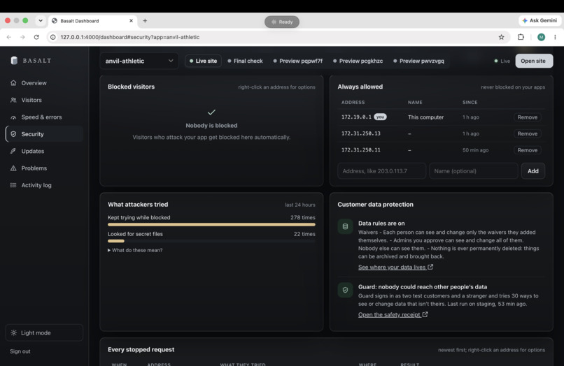Open the Speed & errors page
Image resolution: width=564 pixels, height=366 pixels.
[44, 117]
